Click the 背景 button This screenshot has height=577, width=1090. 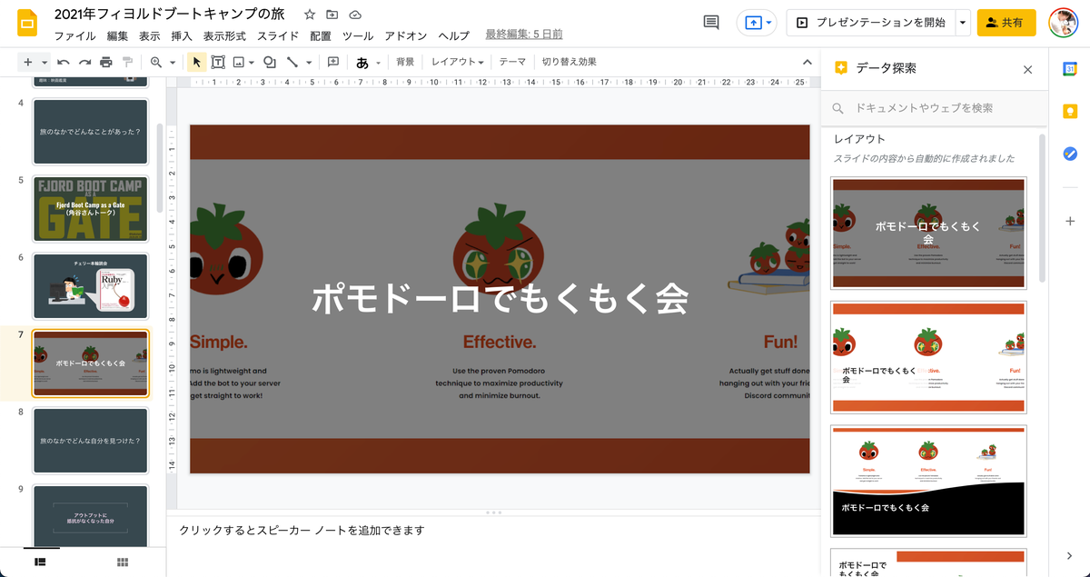point(405,62)
